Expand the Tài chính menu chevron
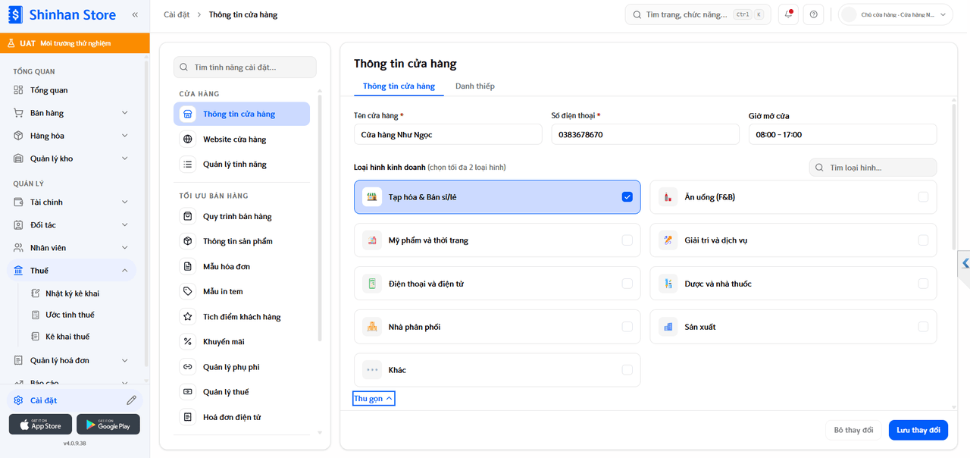The height and width of the screenshot is (458, 970). tap(125, 202)
